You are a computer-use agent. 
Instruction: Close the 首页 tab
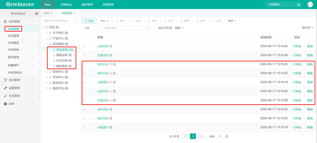point(52,13)
